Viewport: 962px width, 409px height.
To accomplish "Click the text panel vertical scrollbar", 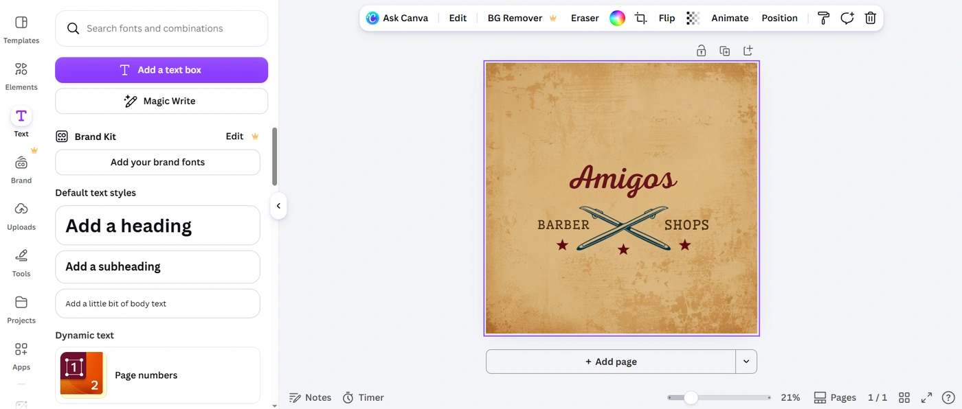I will (275, 156).
